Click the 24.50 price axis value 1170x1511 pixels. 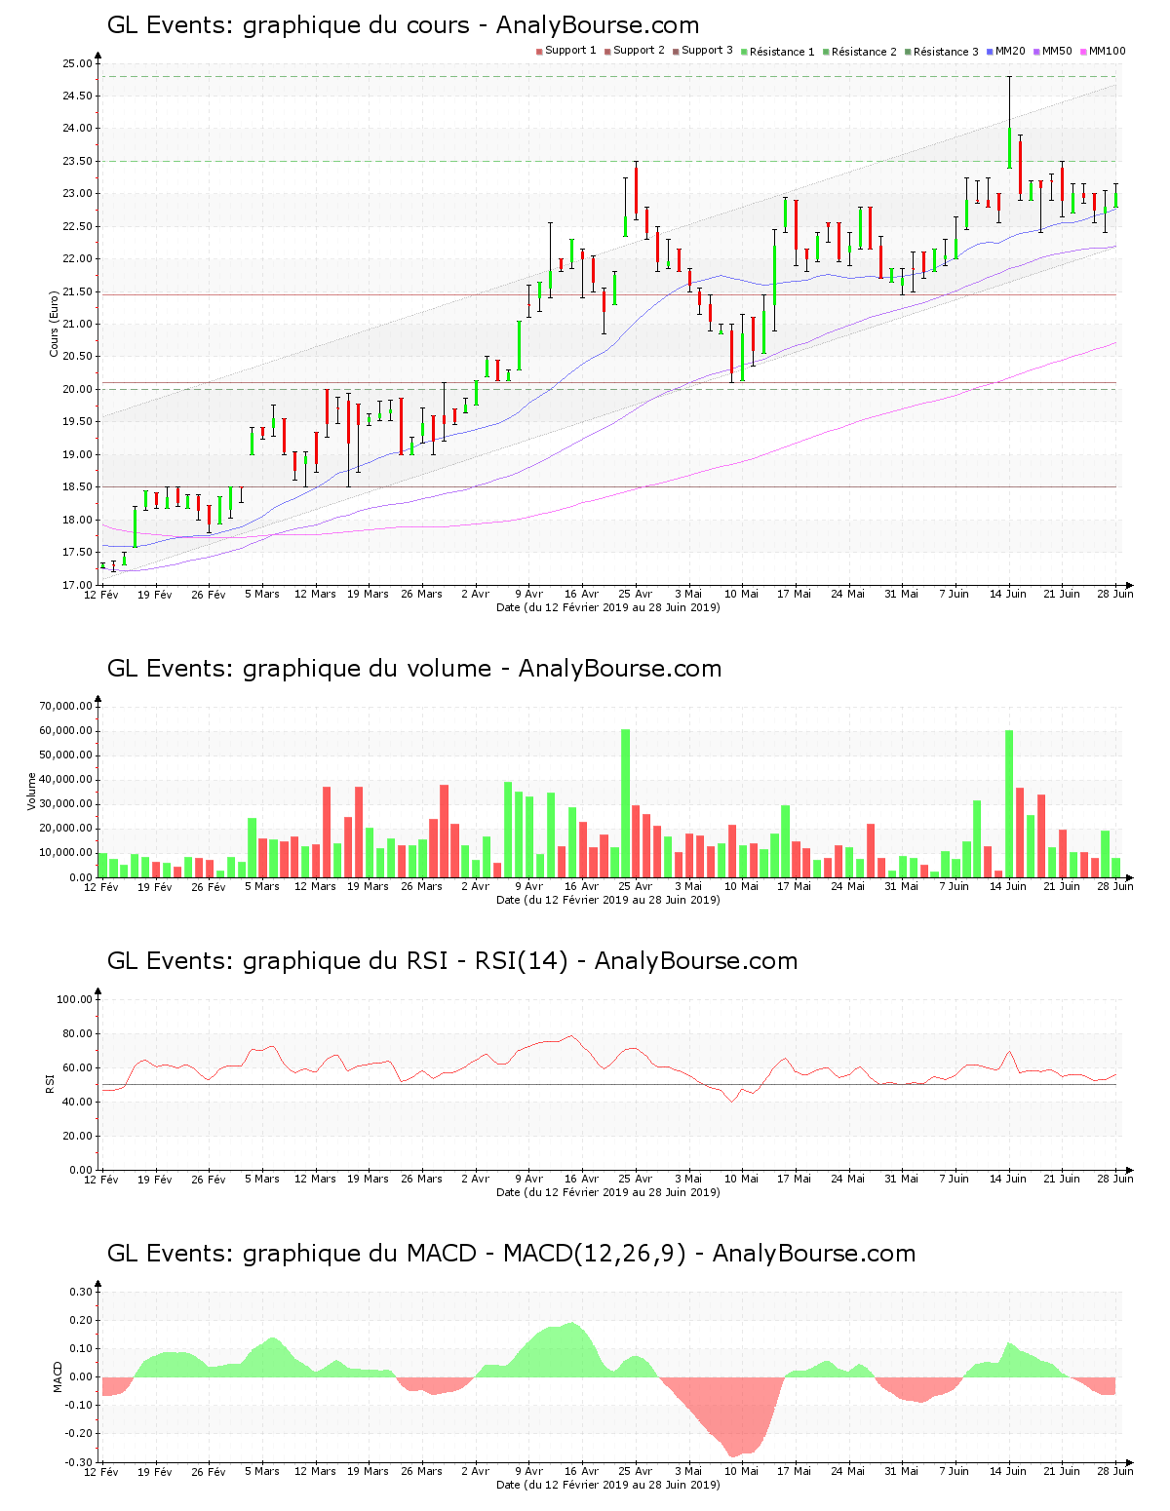(x=77, y=96)
